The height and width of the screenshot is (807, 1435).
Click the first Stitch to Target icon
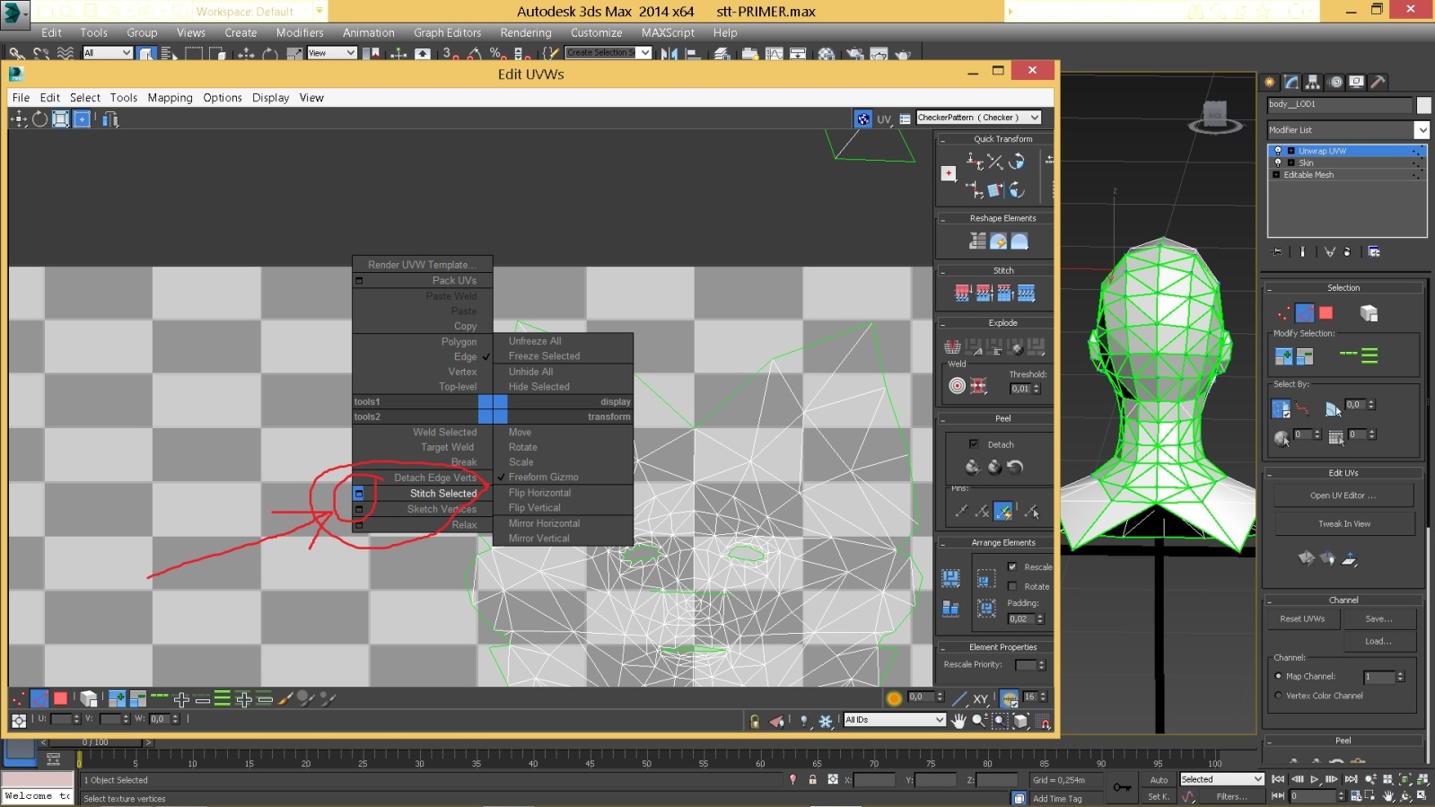click(x=963, y=293)
